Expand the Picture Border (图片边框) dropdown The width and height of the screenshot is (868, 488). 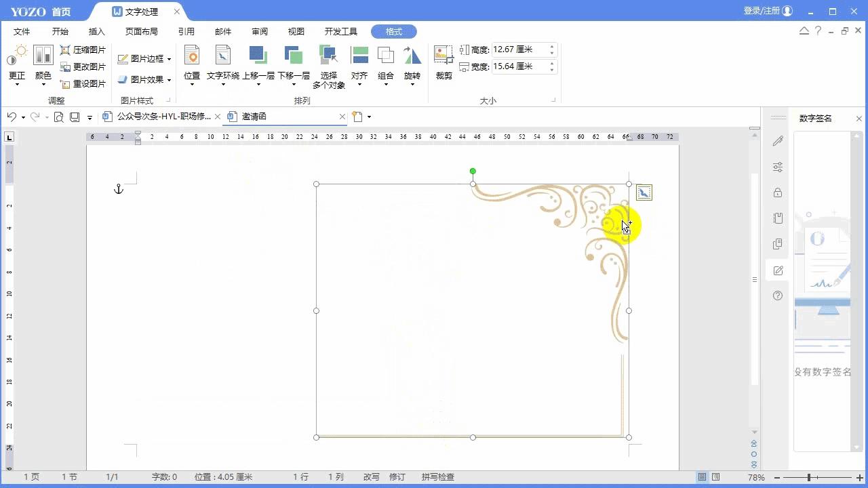click(169, 60)
